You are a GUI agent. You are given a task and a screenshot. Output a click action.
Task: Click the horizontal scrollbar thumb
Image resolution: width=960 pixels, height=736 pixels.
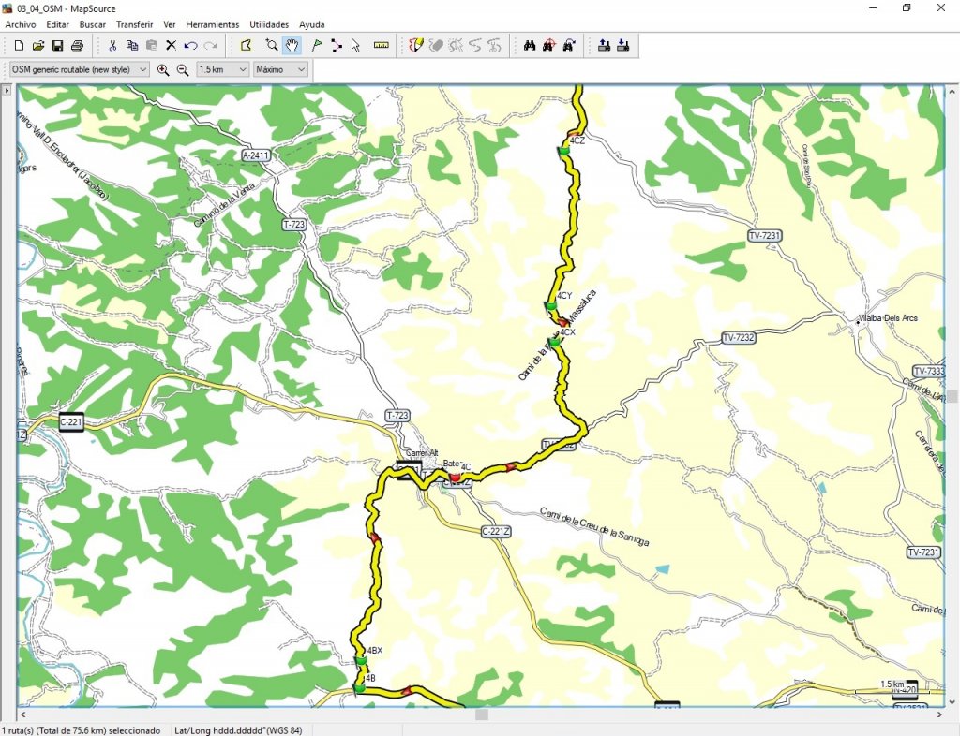coord(481,714)
